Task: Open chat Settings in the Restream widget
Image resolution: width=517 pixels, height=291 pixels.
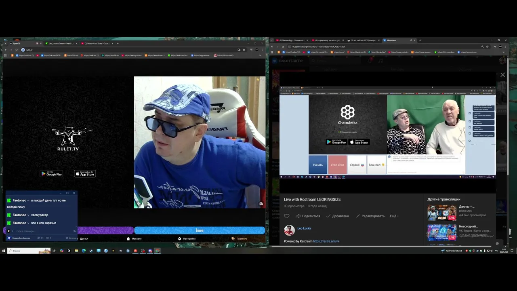Action: tap(71, 238)
